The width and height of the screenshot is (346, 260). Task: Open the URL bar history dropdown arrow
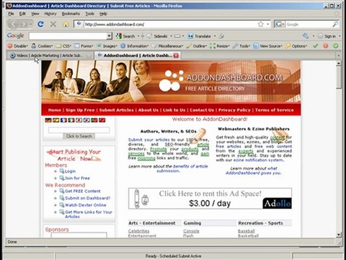[267, 24]
